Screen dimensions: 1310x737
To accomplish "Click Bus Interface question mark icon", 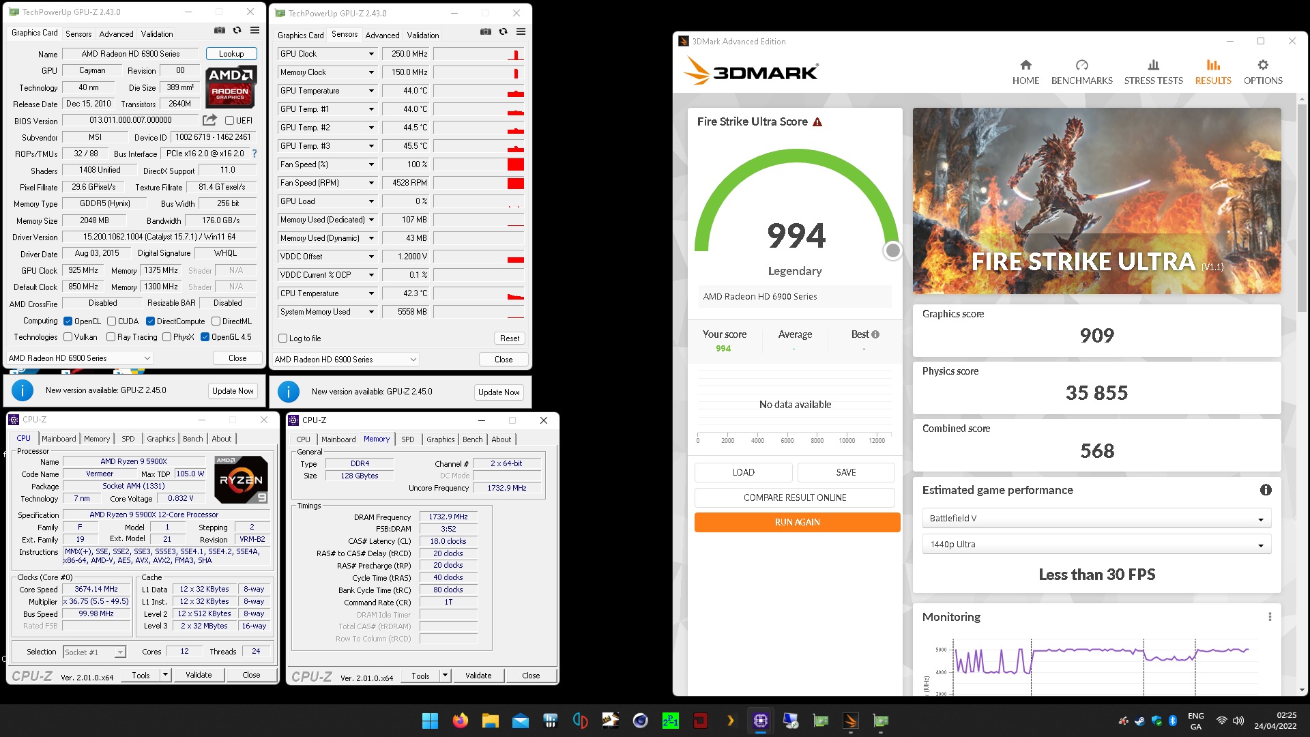I will [254, 154].
